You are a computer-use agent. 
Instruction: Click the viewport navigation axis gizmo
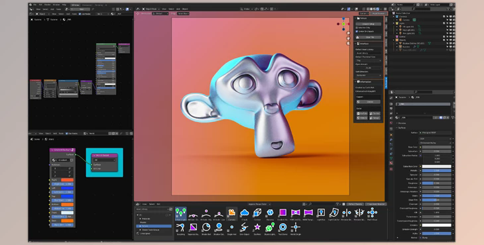[x=343, y=24]
